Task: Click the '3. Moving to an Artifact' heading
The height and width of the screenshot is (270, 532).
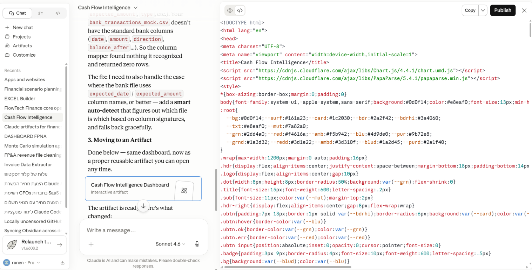Action: pos(120,140)
